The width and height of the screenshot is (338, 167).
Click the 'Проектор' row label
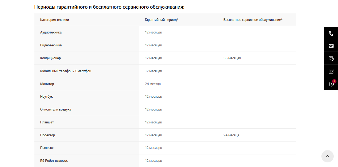(47, 135)
